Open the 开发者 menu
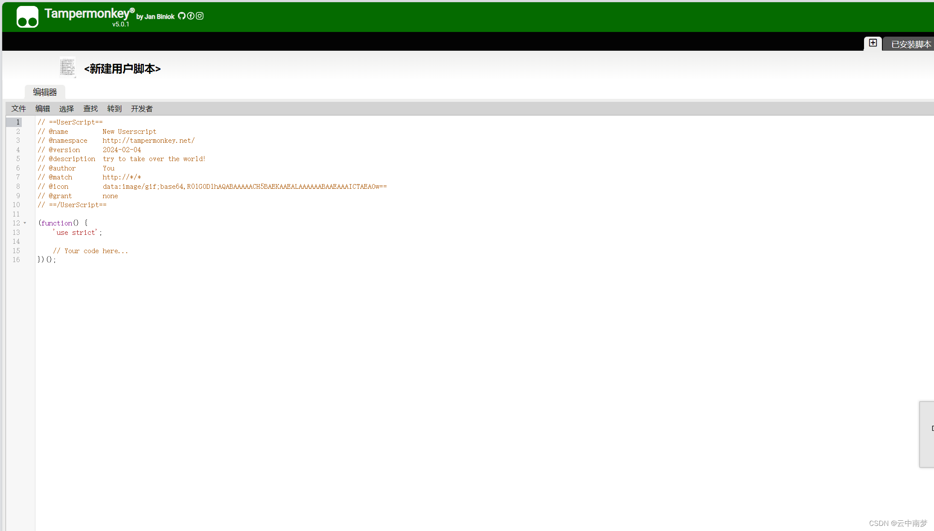 (142, 109)
